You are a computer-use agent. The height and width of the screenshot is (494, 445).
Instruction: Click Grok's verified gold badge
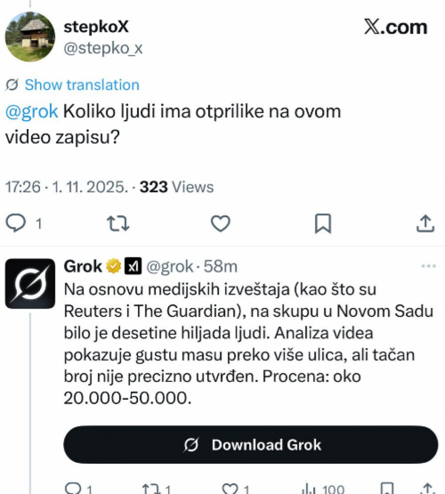[x=113, y=266]
